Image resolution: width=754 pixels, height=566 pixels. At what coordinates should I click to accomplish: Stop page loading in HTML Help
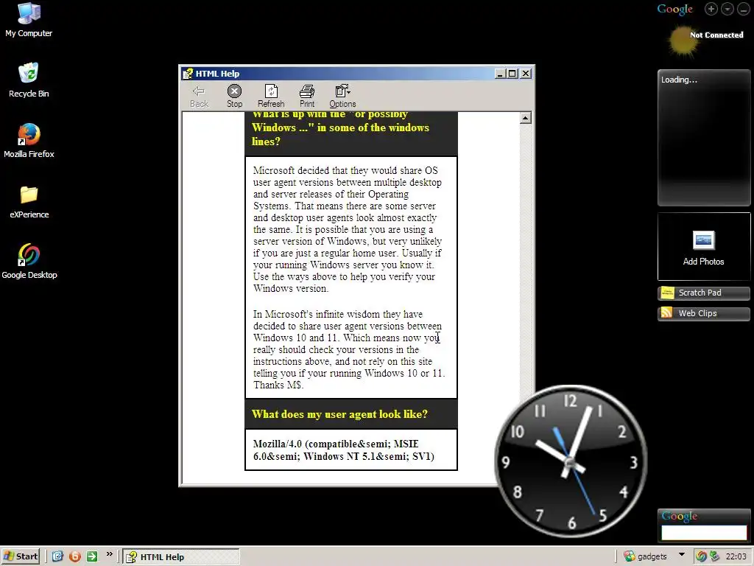click(234, 97)
